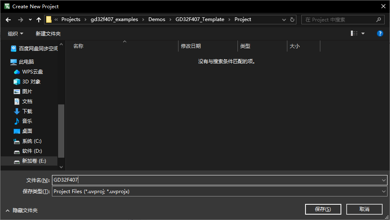Click the magnifier search icon
Screen dimensions: 390x220
pyautogui.click(x=378, y=20)
